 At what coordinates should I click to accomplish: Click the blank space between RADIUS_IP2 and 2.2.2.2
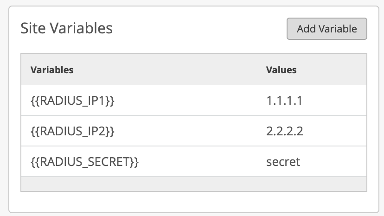click(x=190, y=131)
